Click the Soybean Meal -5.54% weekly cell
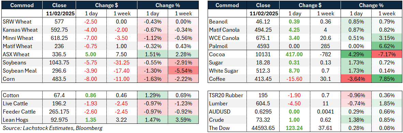The height and width of the screenshot is (133, 403). 183,71
